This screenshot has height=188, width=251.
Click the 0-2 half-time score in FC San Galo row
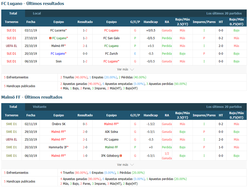tap(221, 38)
